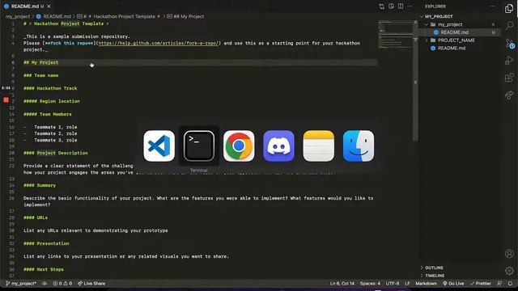Viewport: 518px width, 291px height.
Task: Switch to Google Chrome in app switcher
Action: click(x=239, y=145)
